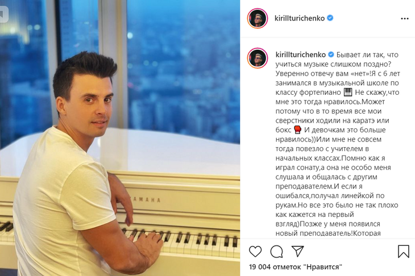
Task: Open comments with the speech bubble icon
Action: (277, 252)
